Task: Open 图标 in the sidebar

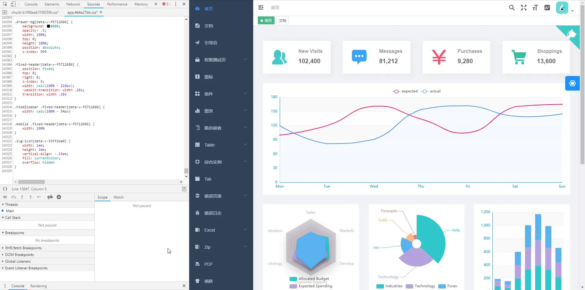Action: coord(221,77)
